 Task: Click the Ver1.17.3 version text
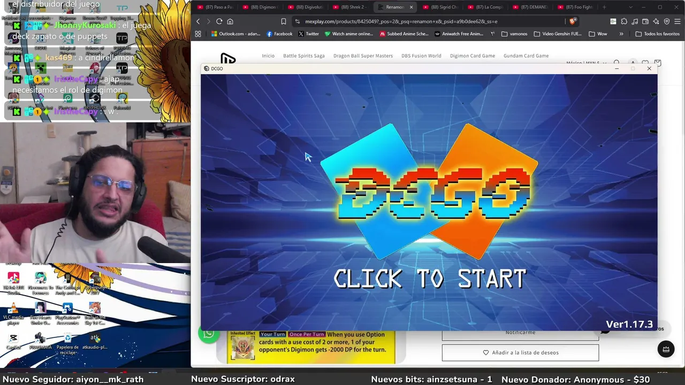tap(629, 324)
